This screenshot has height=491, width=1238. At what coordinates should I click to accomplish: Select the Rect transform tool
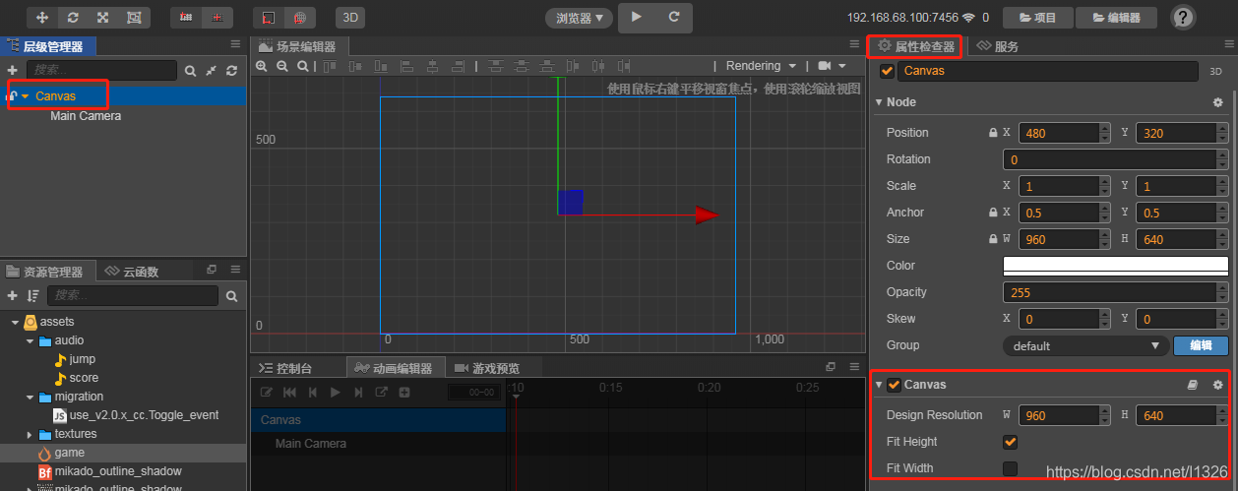coord(134,18)
